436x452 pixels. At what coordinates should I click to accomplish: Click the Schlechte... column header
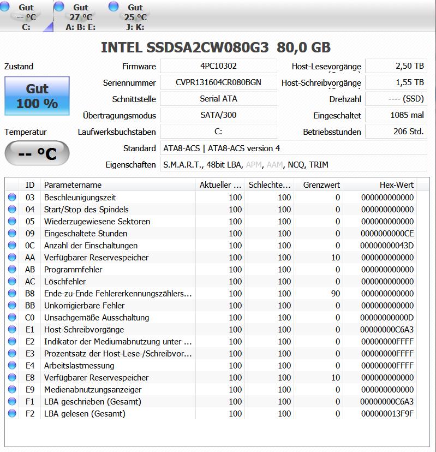coord(270,185)
